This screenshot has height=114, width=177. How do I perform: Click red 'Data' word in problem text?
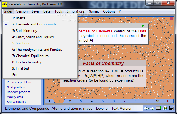coord(142,31)
